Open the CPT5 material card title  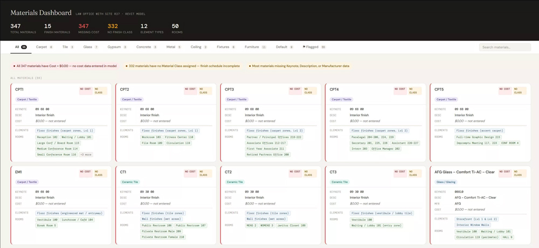click(439, 89)
